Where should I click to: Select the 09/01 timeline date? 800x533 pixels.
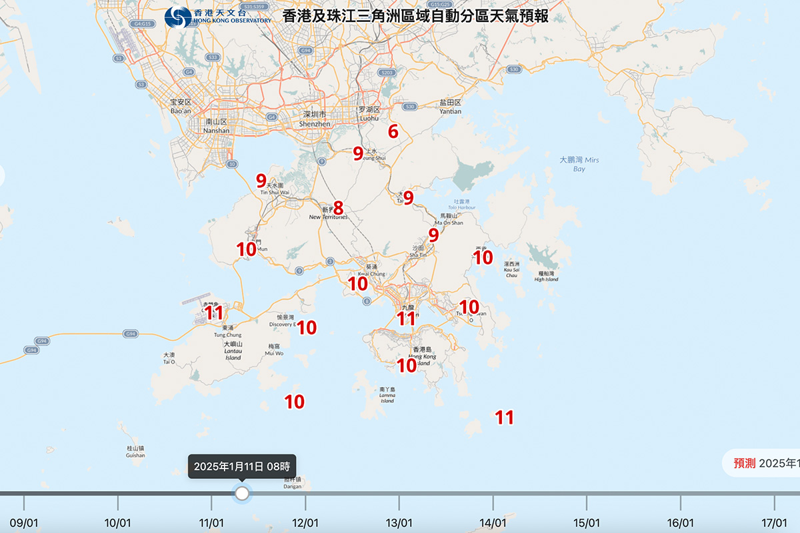[24, 523]
